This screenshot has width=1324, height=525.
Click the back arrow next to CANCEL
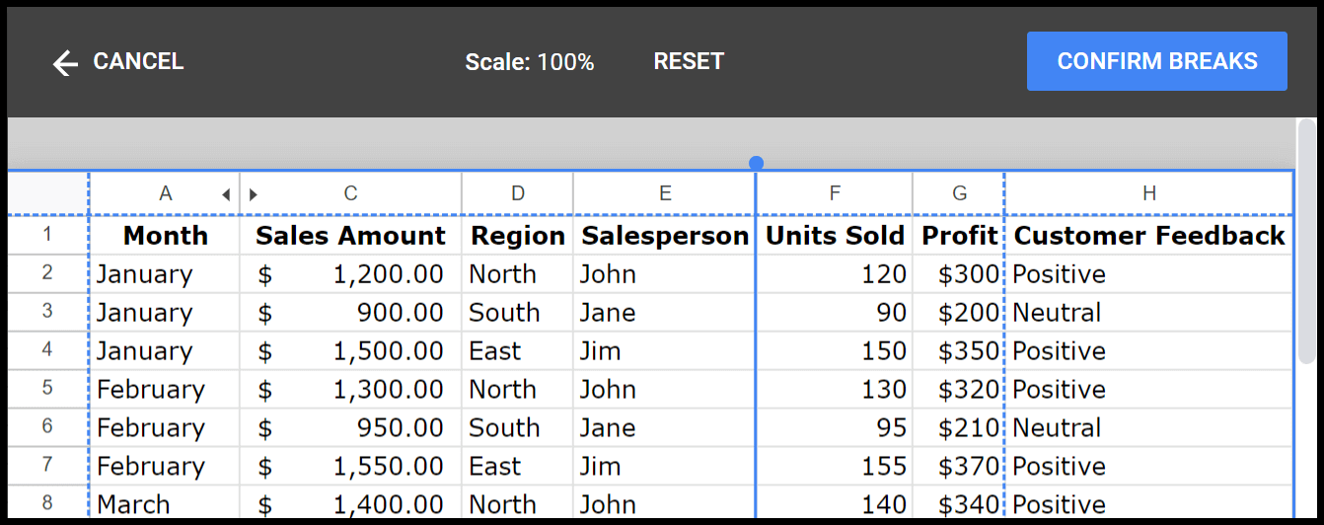[x=65, y=64]
